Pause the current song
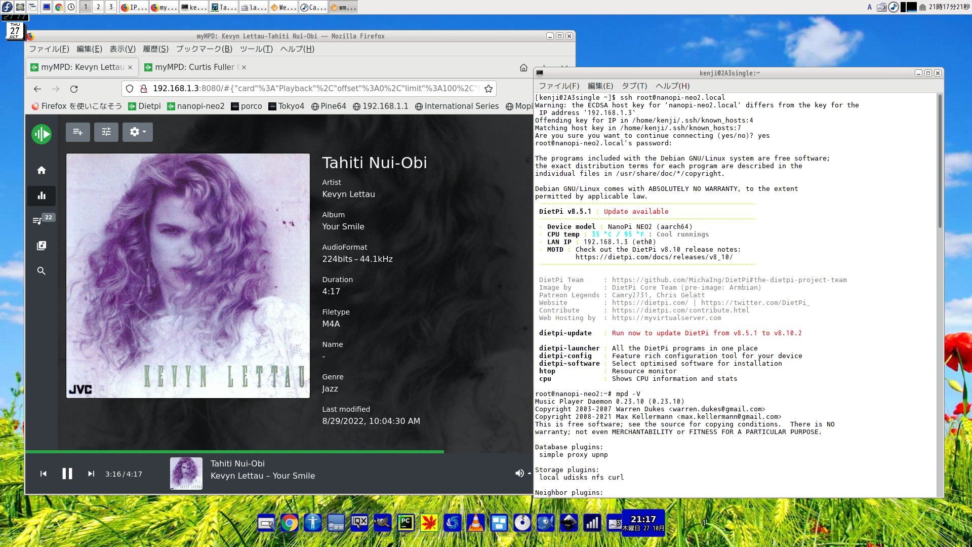The image size is (972, 547). click(x=67, y=474)
